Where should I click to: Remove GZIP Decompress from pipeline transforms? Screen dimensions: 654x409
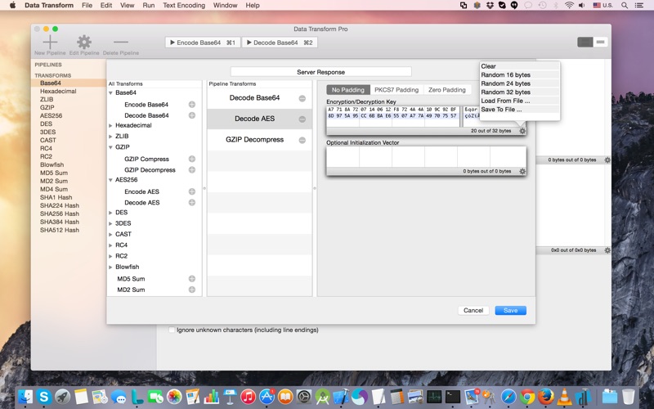tap(302, 140)
